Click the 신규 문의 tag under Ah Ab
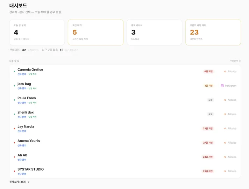This screenshot has width=249, height=189. 22,160
